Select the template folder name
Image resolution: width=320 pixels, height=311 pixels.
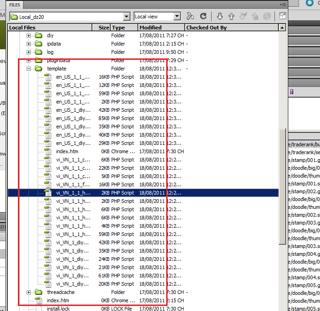(57, 69)
